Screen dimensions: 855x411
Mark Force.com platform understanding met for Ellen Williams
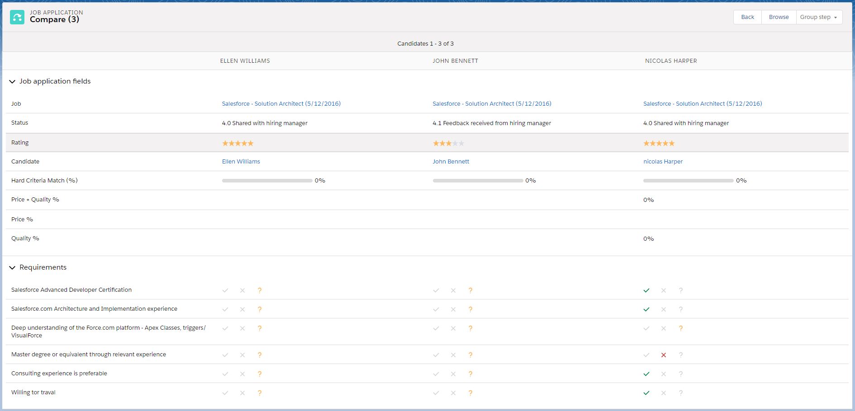(225, 328)
